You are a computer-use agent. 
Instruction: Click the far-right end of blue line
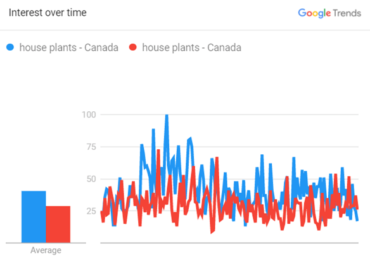click(357, 220)
